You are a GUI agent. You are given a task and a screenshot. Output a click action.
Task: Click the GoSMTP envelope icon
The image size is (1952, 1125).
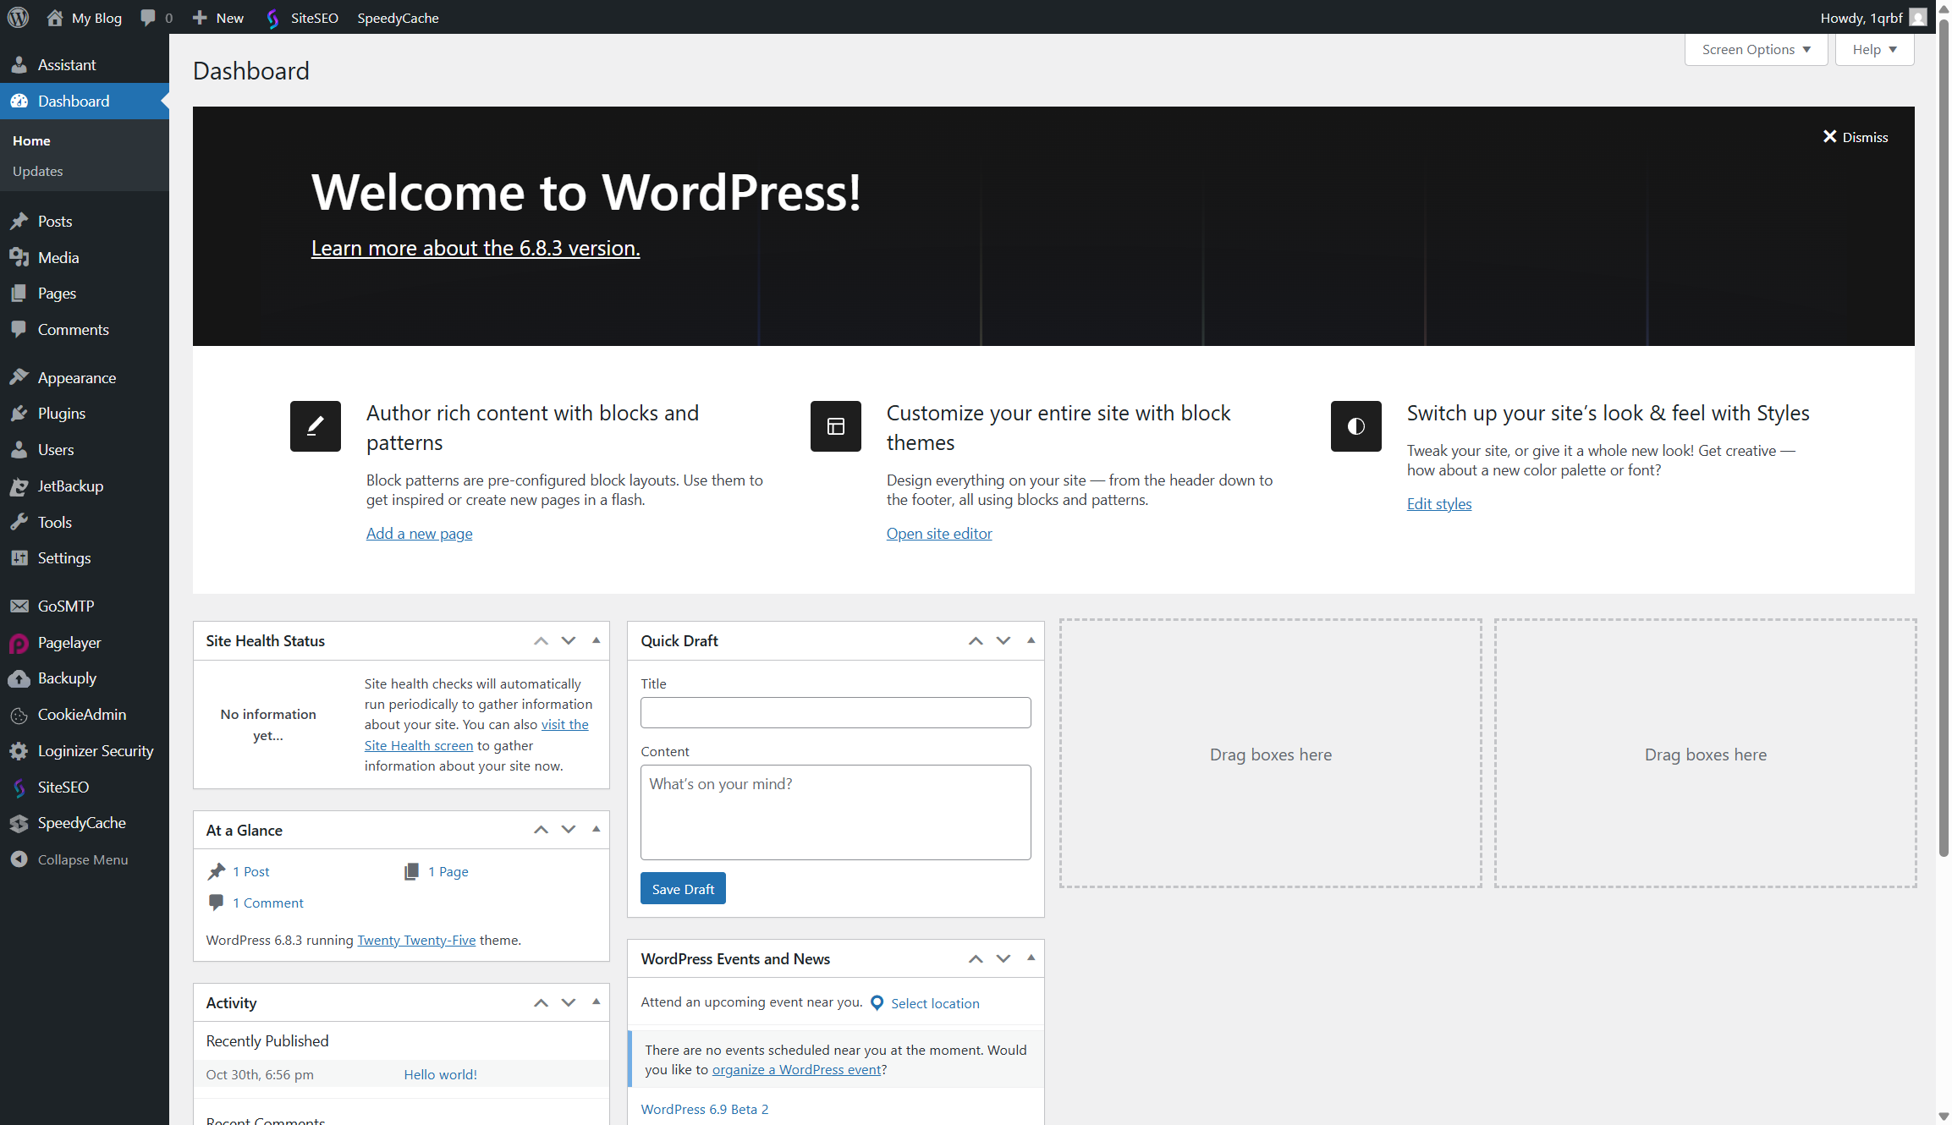[x=19, y=606]
